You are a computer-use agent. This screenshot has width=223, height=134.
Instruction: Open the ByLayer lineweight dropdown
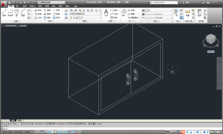tap(159, 14)
